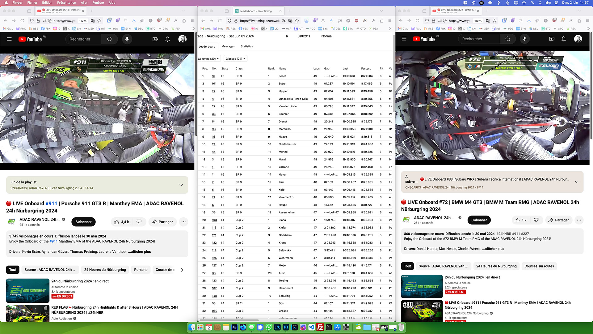Screen dimensions: 593x334
Task: Select Tout chip in right window
Action: tap(407, 266)
